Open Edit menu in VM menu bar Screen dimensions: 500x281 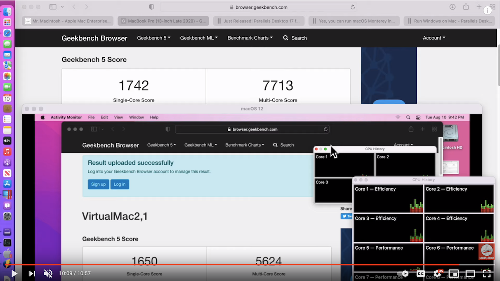tap(104, 118)
